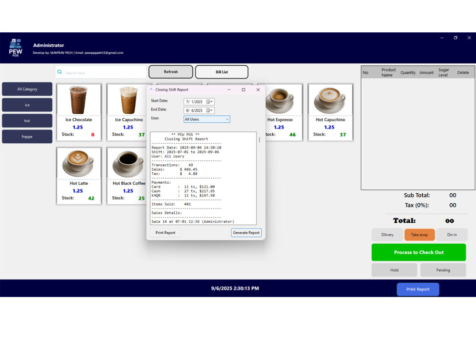Screen dimensions: 476x357
Task: Click the Hot Latte product name
Action: click(79, 183)
